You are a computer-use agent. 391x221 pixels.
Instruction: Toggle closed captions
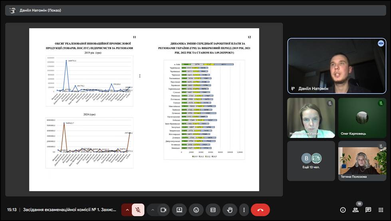[x=213, y=210]
